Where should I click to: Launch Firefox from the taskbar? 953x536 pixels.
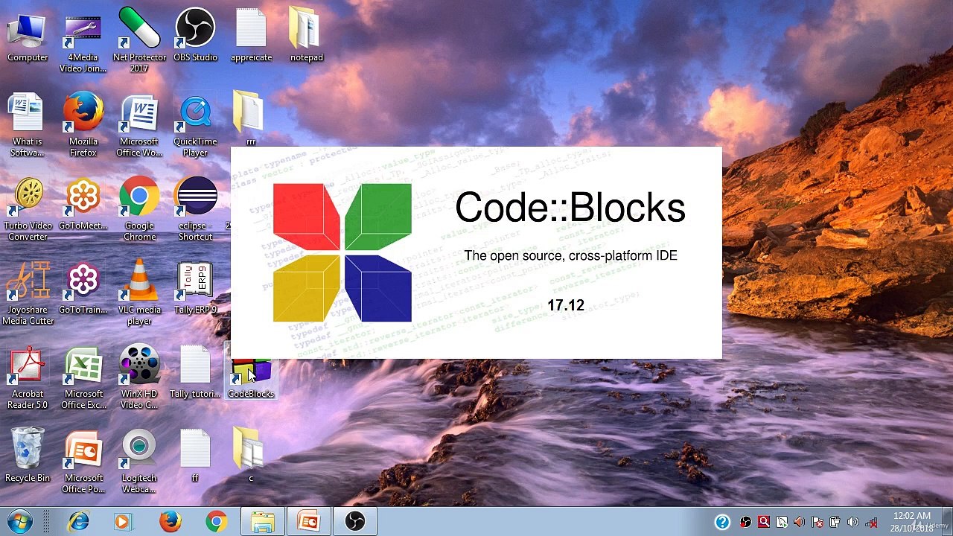click(x=170, y=521)
